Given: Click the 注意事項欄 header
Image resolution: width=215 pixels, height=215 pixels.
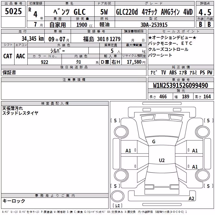Looking at the screenshot, I should (74, 80).
